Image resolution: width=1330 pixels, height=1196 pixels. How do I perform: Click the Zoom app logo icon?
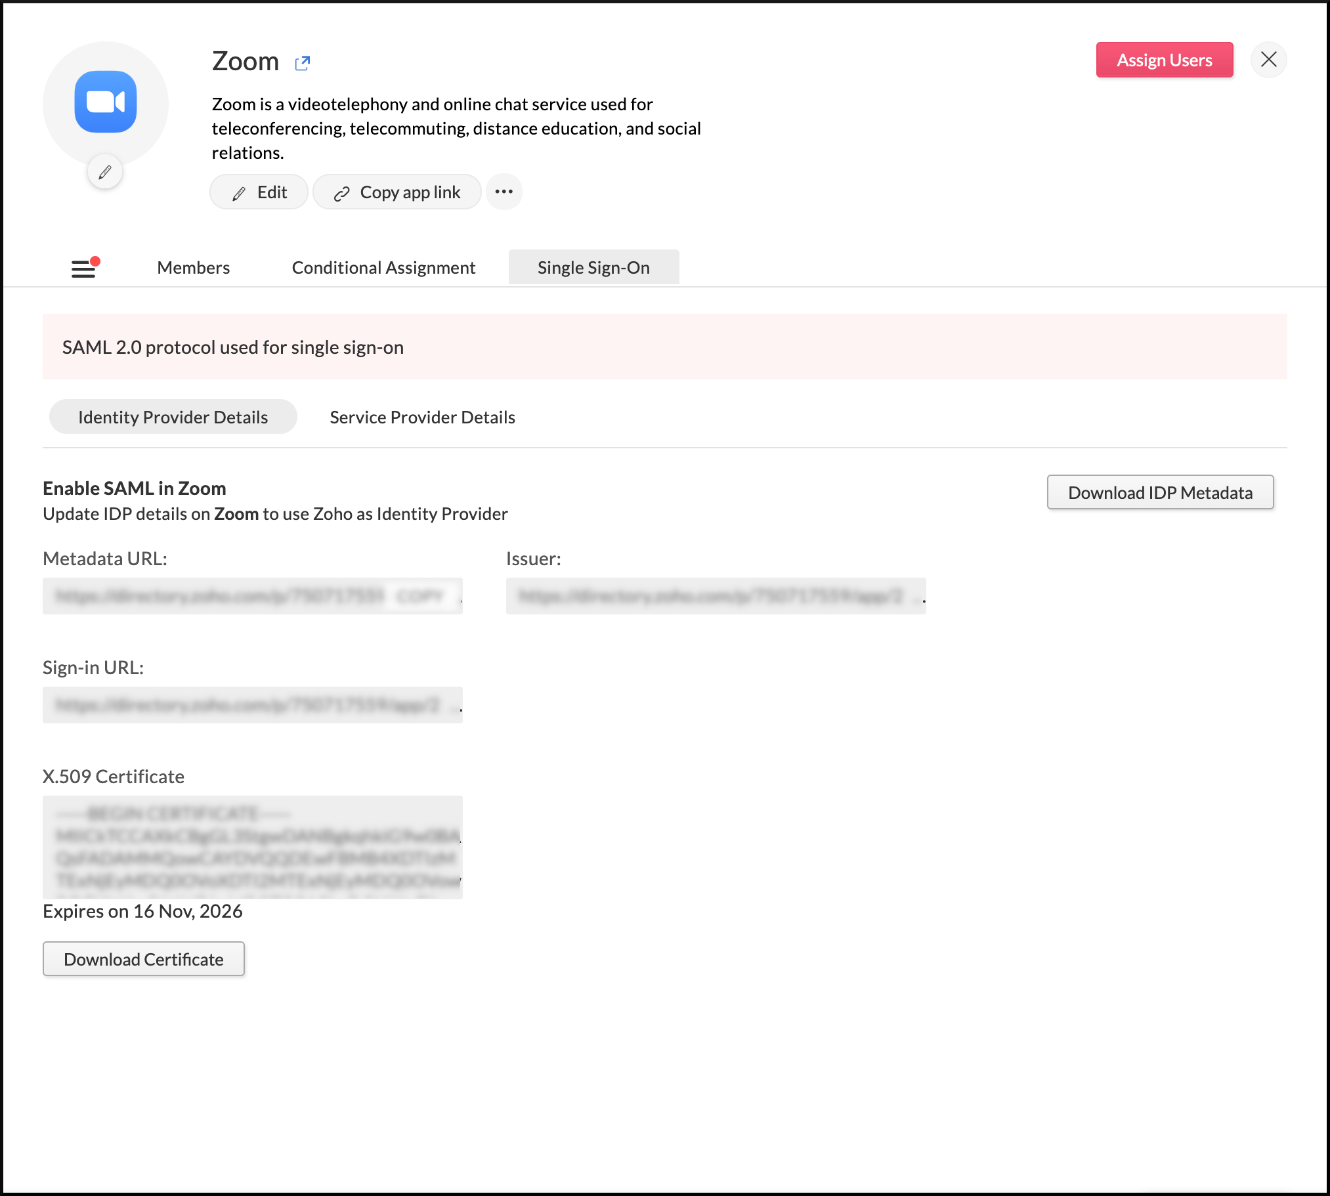[x=105, y=102]
